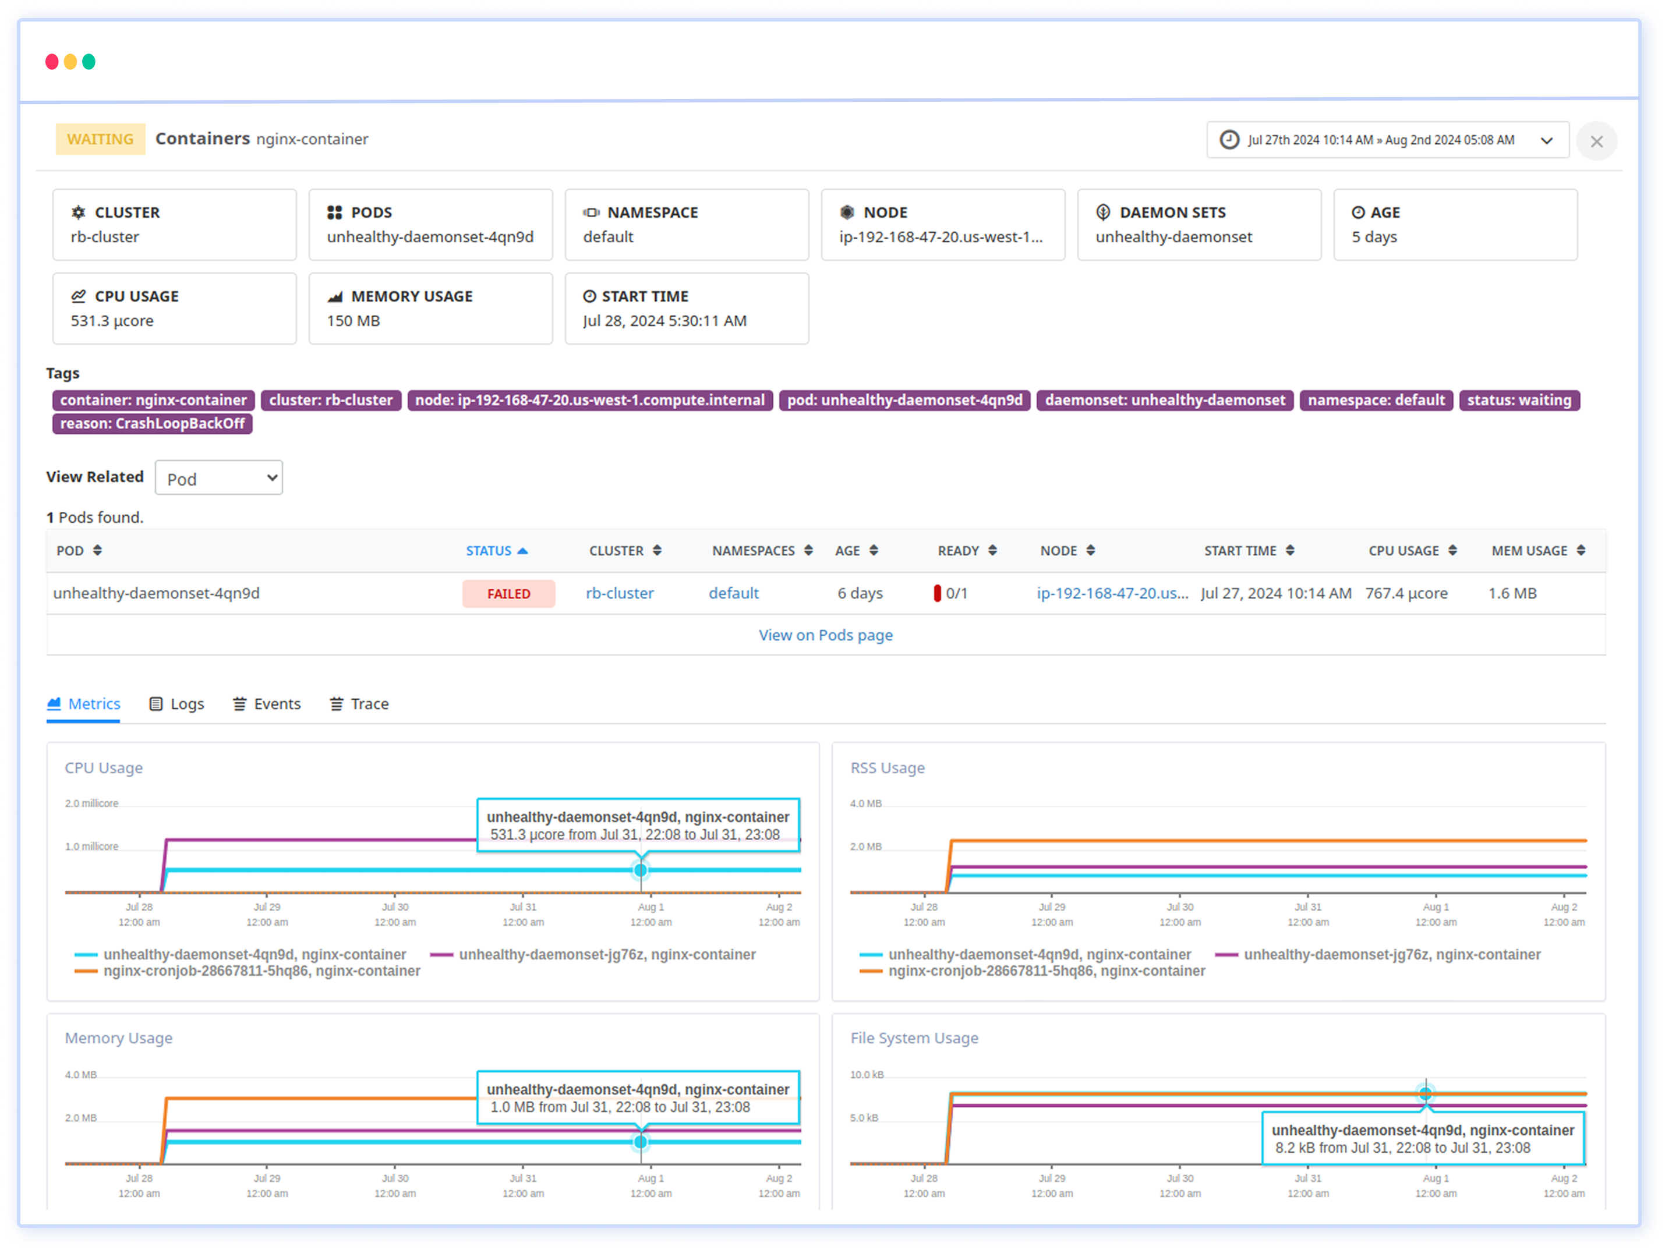Click the reason: CrashLoopBackOff tag
This screenshot has height=1250, width=1665.
click(152, 424)
